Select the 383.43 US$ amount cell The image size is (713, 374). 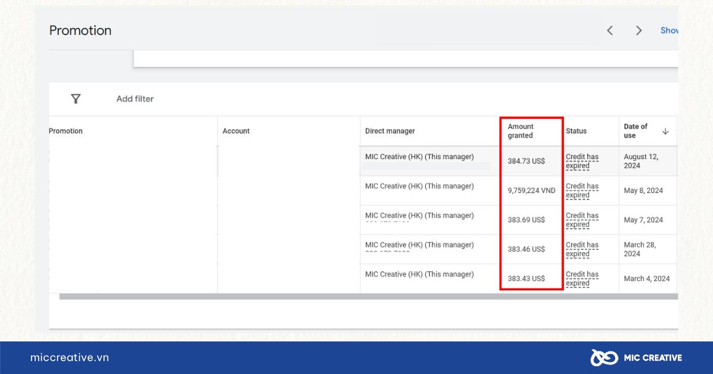click(526, 278)
